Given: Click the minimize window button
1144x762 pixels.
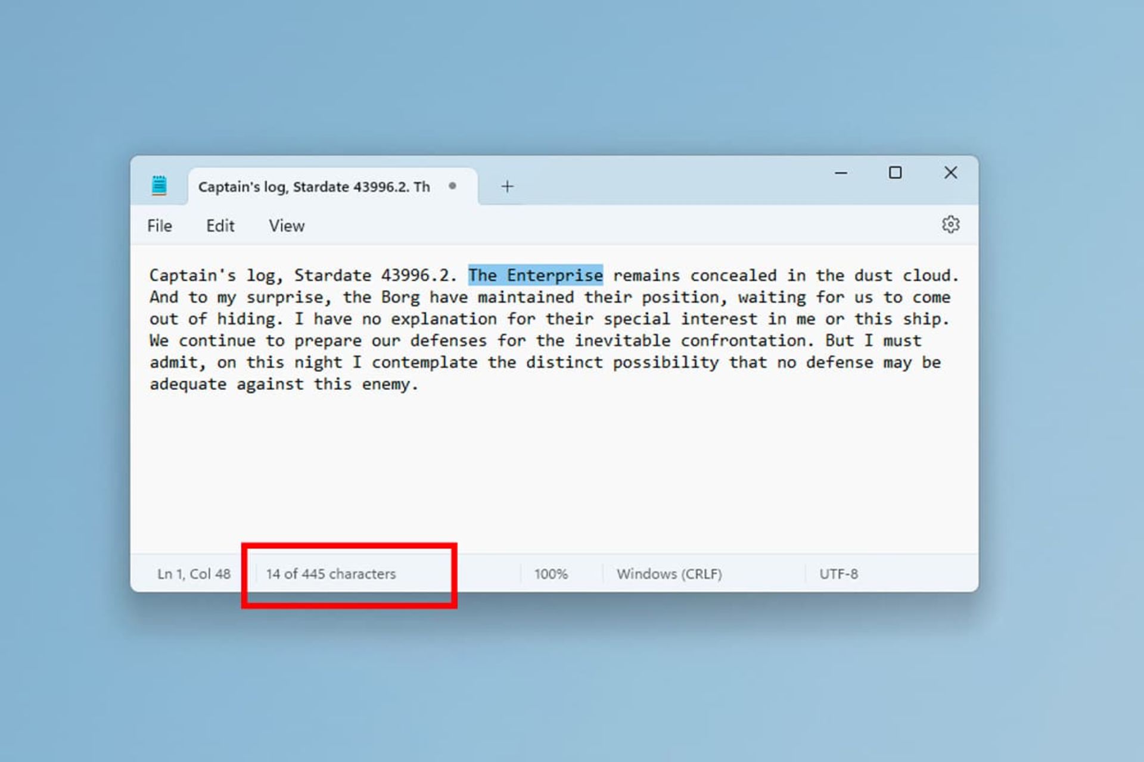Looking at the screenshot, I should click(x=840, y=173).
